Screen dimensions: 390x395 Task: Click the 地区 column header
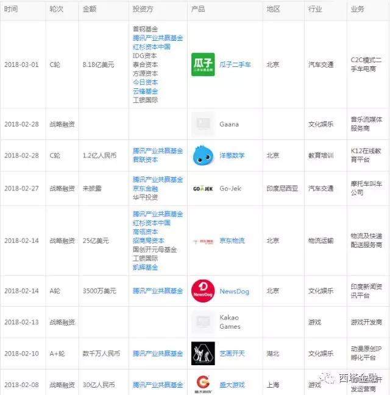(273, 9)
